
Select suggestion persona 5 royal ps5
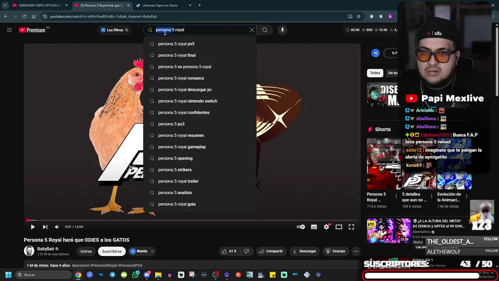[200, 44]
